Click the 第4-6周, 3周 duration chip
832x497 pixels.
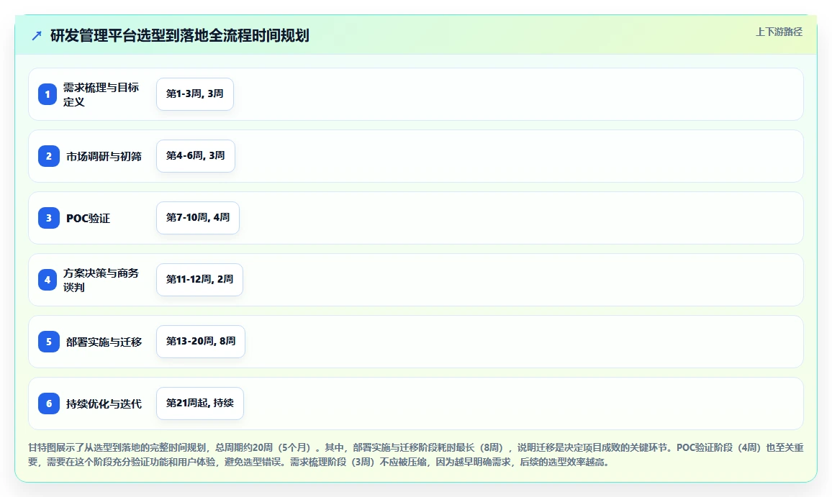[x=195, y=156]
